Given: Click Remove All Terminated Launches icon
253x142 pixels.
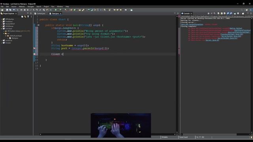Looking at the screenshot, I should (x=214, y=13).
